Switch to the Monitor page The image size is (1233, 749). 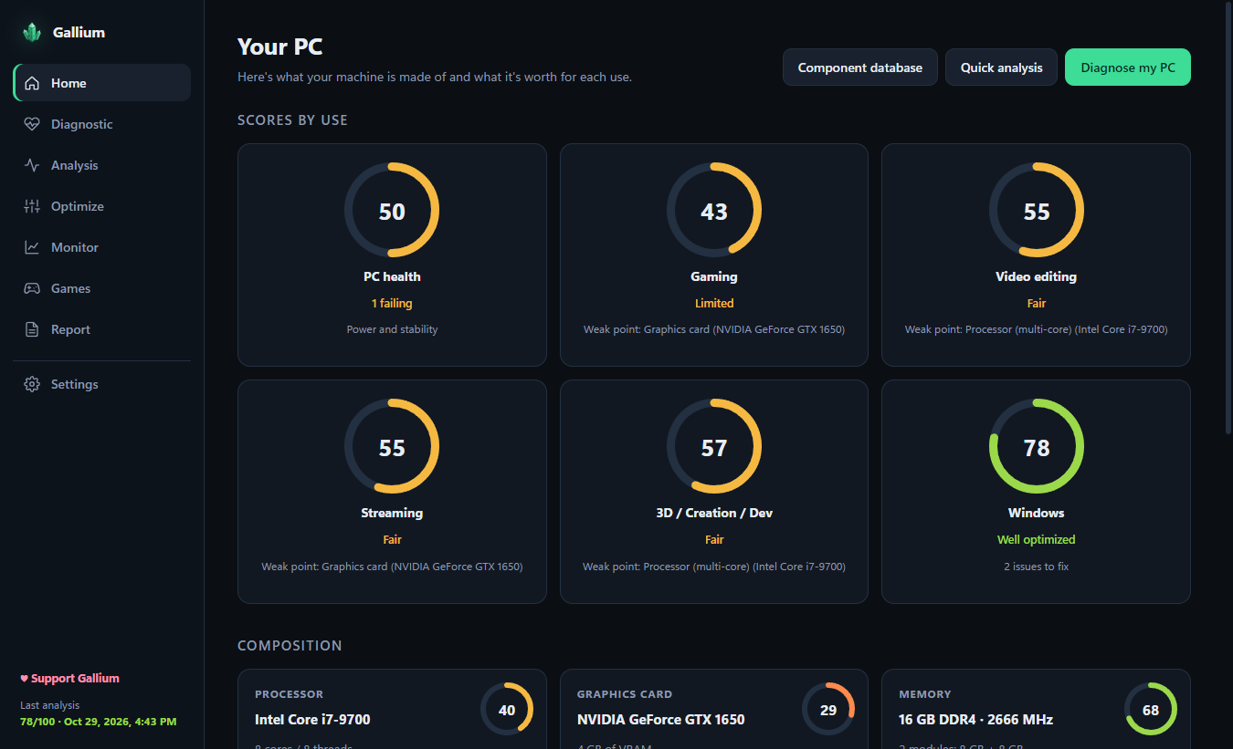(101, 247)
